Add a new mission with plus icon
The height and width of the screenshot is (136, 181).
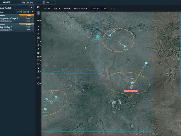(x=32, y=12)
